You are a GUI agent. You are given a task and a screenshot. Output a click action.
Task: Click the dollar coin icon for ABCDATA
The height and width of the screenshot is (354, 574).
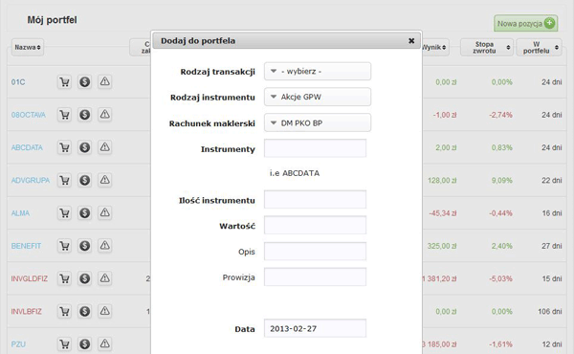tap(84, 147)
